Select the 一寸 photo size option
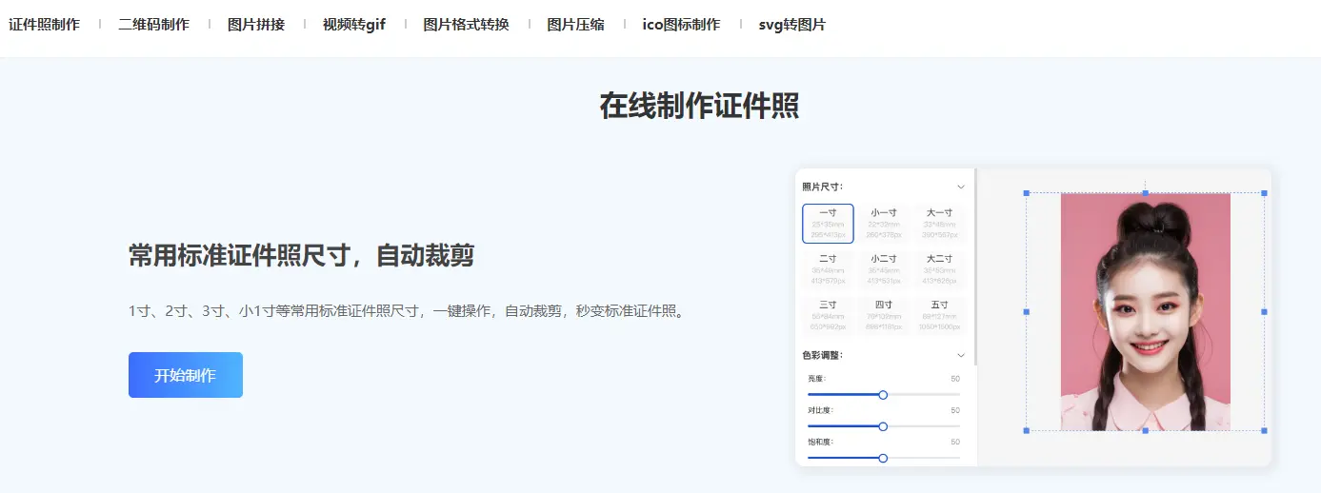Screen dimensions: 1321x493 point(828,224)
